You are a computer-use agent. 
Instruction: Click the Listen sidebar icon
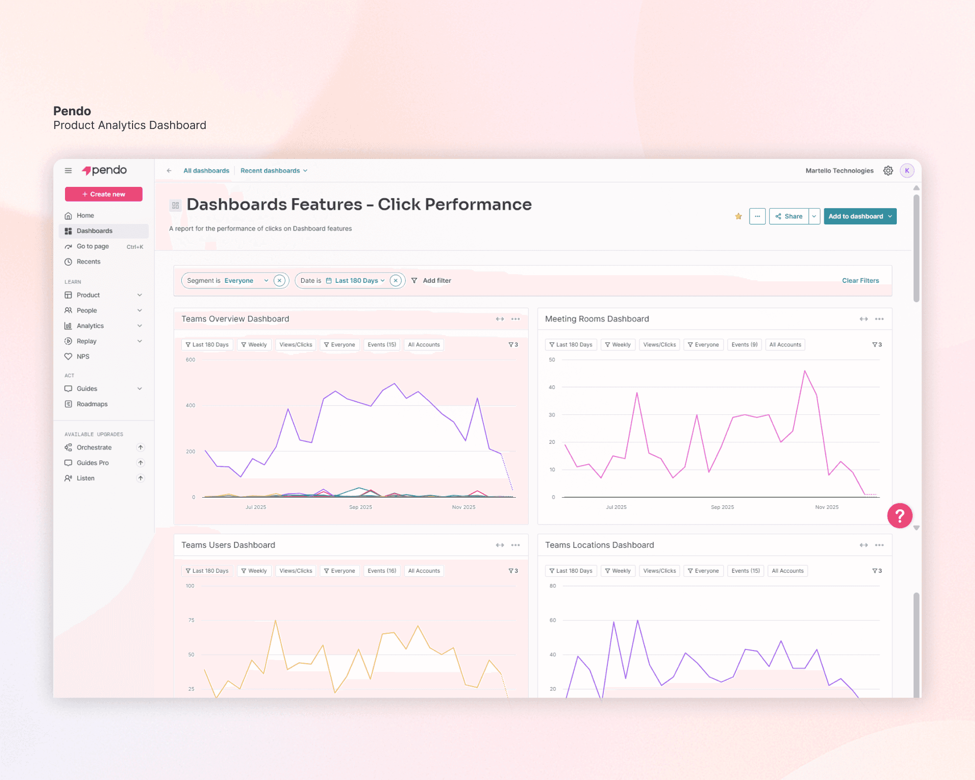(68, 478)
